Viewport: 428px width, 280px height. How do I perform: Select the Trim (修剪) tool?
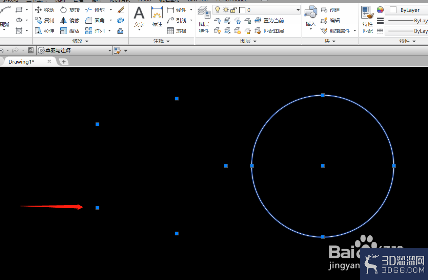pyautogui.click(x=95, y=10)
